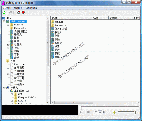
Task: Toggle the playlist view button beside repeat
Action: click(100, 112)
